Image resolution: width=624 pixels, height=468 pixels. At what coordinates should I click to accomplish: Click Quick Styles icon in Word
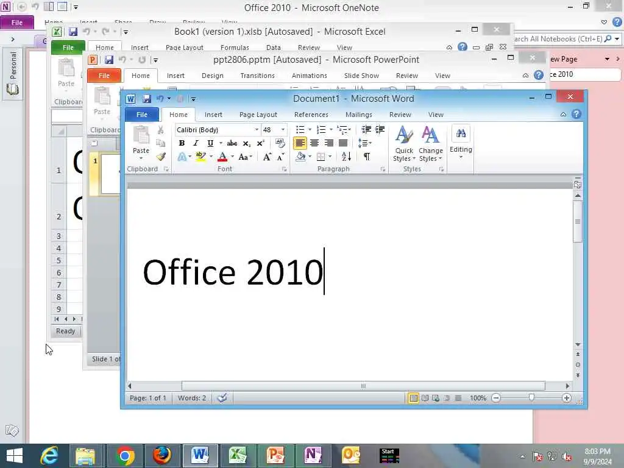coord(404,135)
